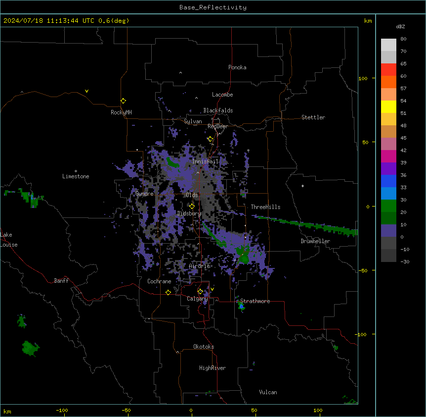Click the yellow diamond marker above Didsbury
Screen dimensions: 426x417
192,207
